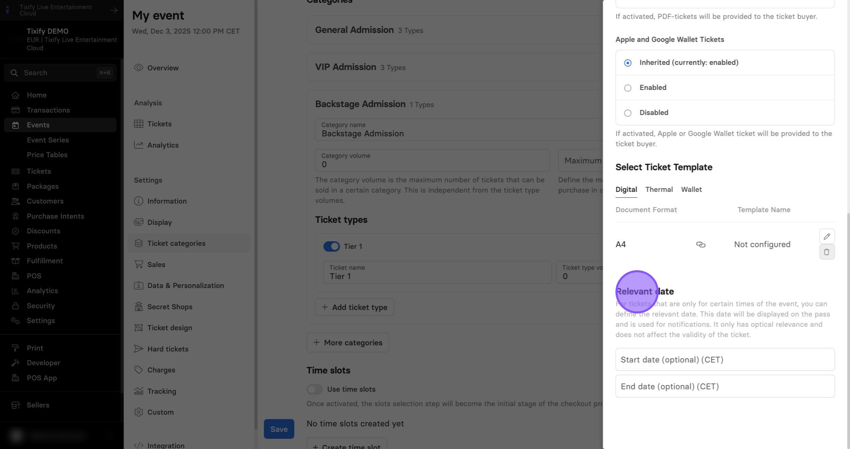Toggle the Tier 1 ticket type switch

click(331, 246)
